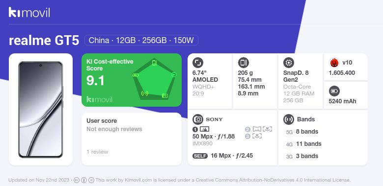
Task: Select the AnTuTu benchmark red icon
Action: 334,63
